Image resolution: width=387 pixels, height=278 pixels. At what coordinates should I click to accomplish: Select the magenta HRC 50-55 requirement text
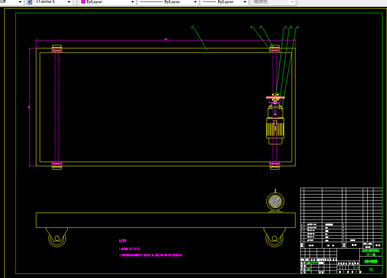(130, 249)
